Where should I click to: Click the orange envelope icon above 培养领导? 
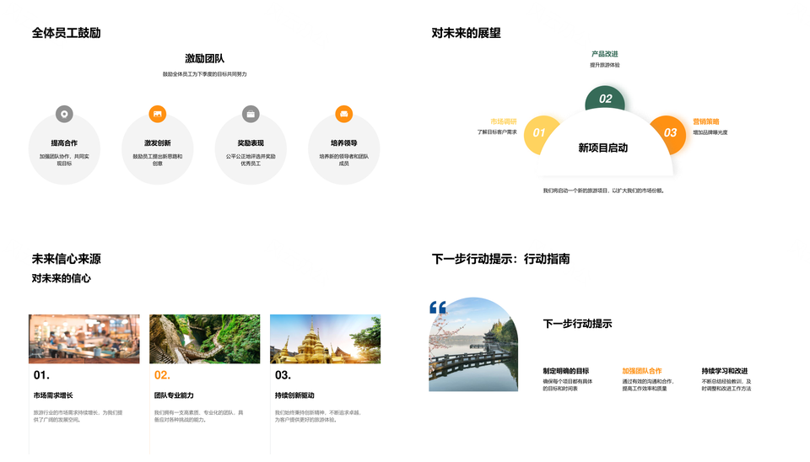tap(344, 114)
